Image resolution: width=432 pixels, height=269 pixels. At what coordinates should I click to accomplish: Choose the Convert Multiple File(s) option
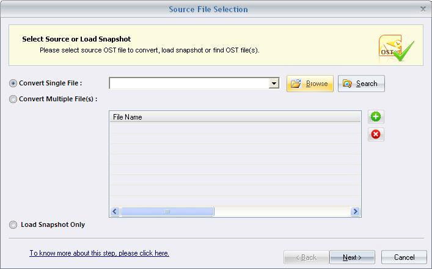(x=13, y=99)
